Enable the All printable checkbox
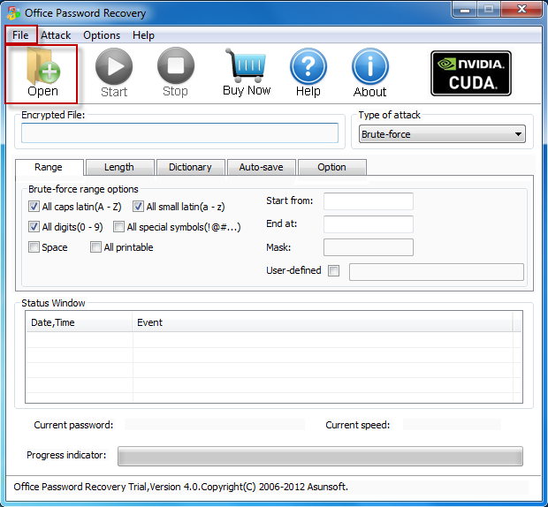The height and width of the screenshot is (507, 548). [x=95, y=247]
